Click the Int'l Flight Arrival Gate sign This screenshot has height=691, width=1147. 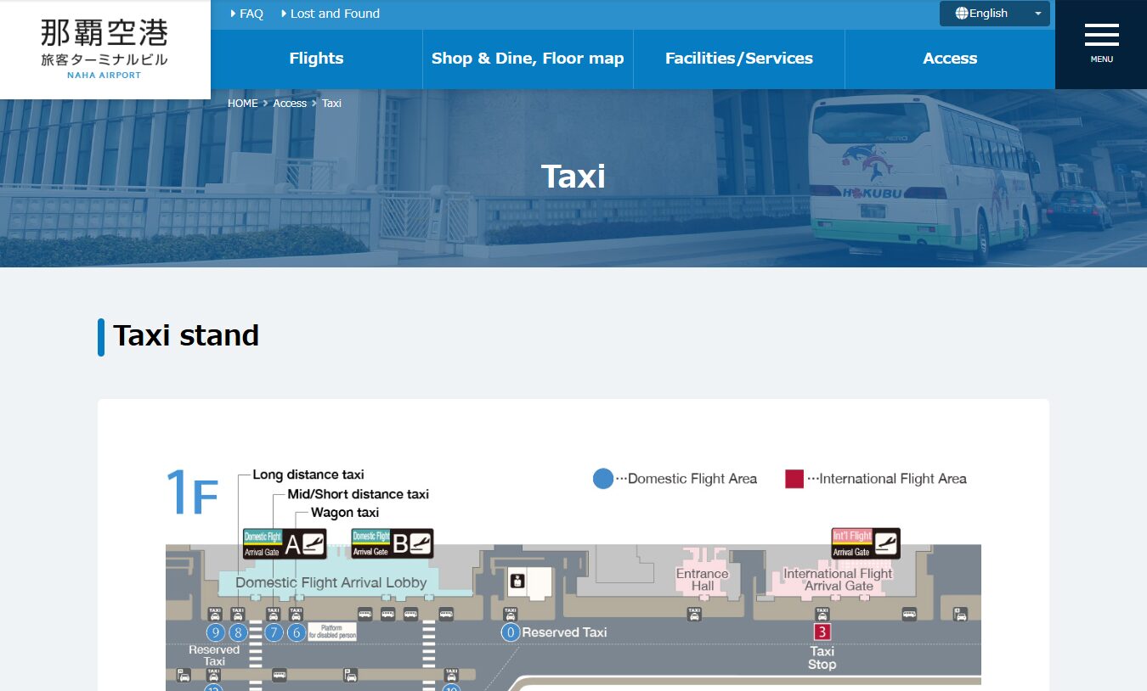point(865,543)
